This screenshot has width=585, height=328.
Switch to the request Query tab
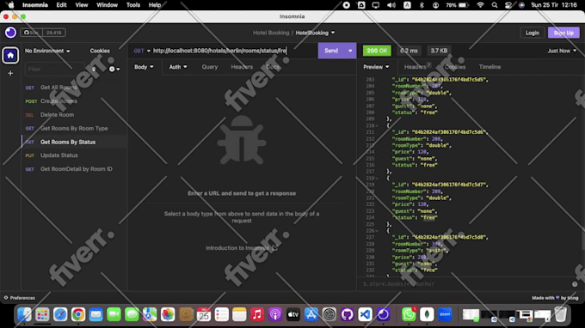click(x=210, y=67)
